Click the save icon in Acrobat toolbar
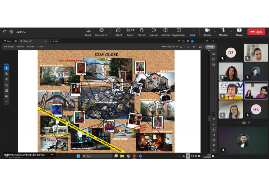Image resolution: width=269 pixels, height=186 pixels. click(x=188, y=47)
